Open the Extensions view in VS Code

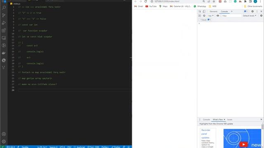pyautogui.click(x=4, y=30)
